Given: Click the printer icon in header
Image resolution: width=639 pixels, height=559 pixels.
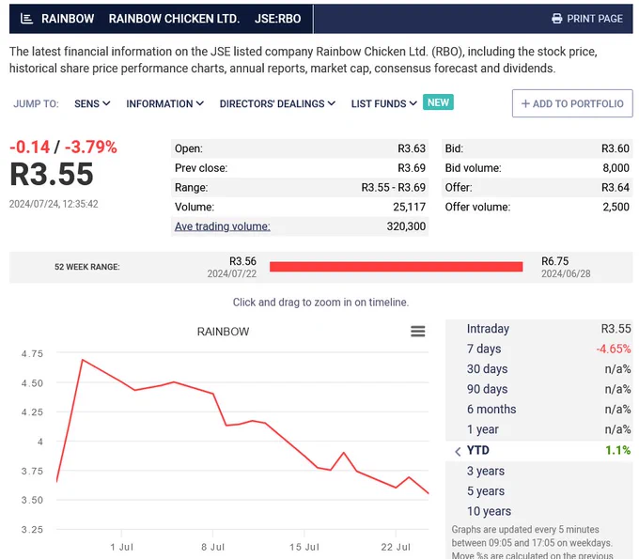Looking at the screenshot, I should click(556, 19).
